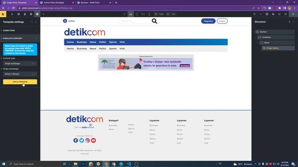The image size is (298, 167).
Task: Collapse the Block node in Structure tree
Action: click(258, 43)
